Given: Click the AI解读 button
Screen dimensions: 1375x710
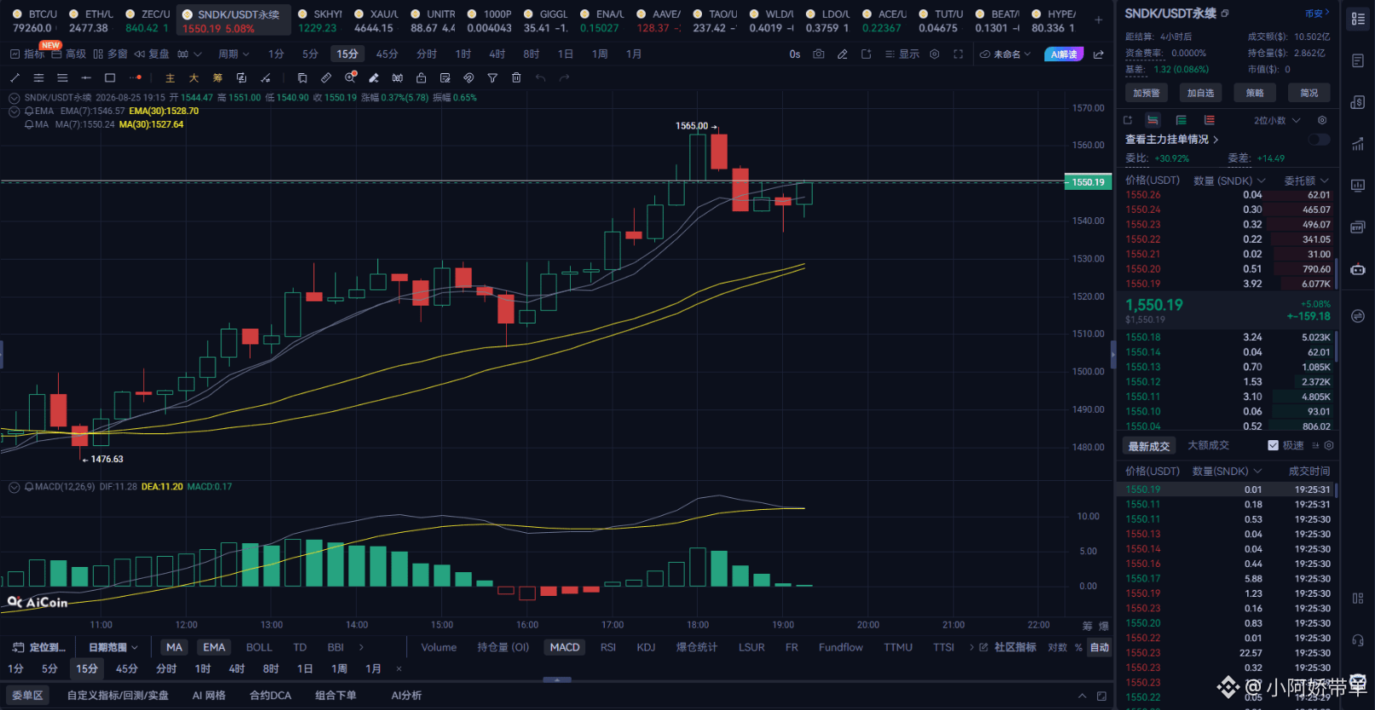Looking at the screenshot, I should pyautogui.click(x=1064, y=54).
